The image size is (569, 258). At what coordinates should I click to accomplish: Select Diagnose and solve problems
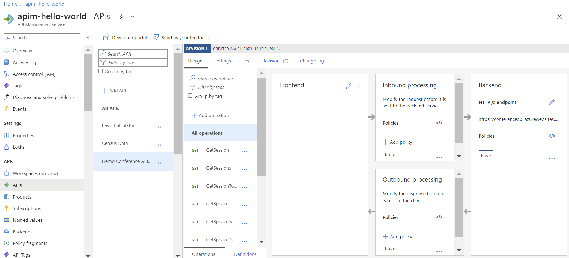tap(43, 97)
